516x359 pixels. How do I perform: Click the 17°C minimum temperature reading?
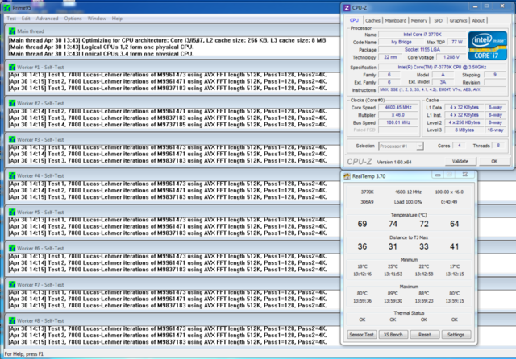pyautogui.click(x=455, y=266)
